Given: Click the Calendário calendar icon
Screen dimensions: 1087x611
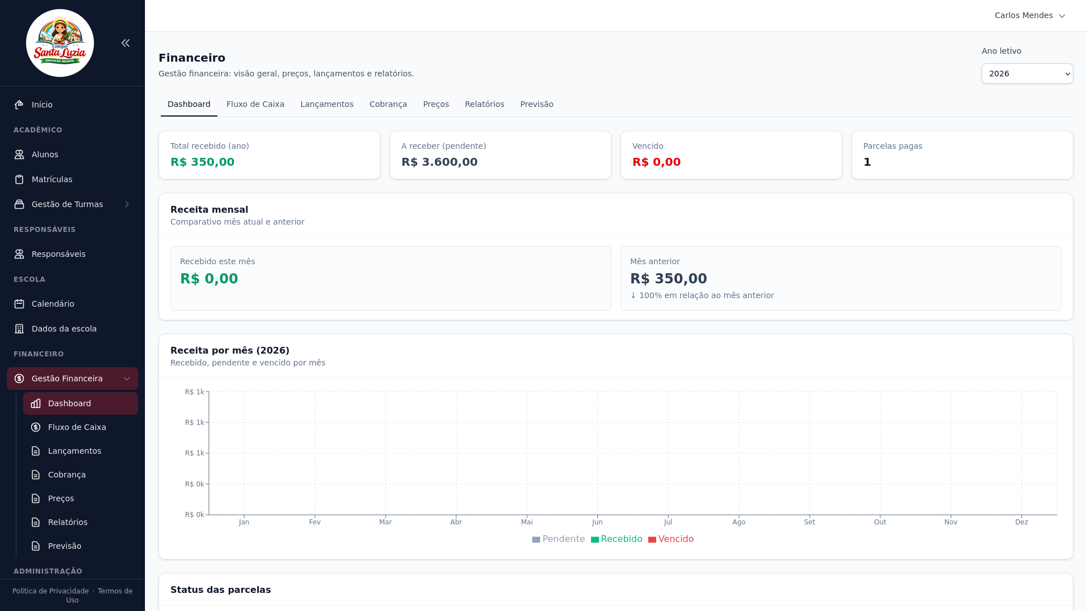Looking at the screenshot, I should click(19, 304).
